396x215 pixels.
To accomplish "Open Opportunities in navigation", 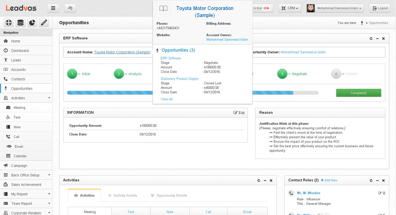I will [26, 89].
